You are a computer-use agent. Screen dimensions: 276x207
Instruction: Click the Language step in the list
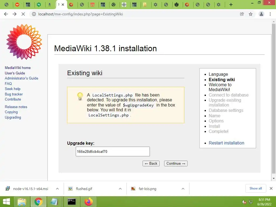[218, 74]
